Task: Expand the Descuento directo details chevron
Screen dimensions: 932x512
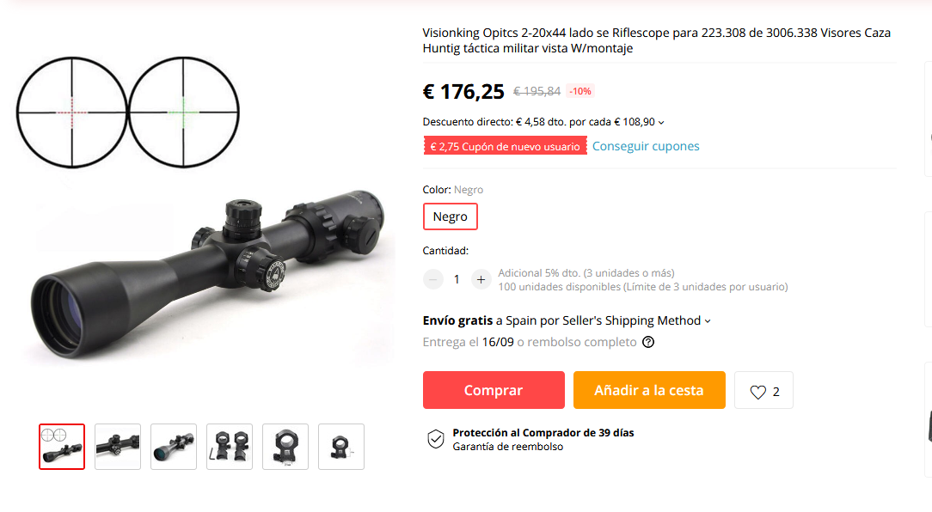Action: pyautogui.click(x=661, y=122)
